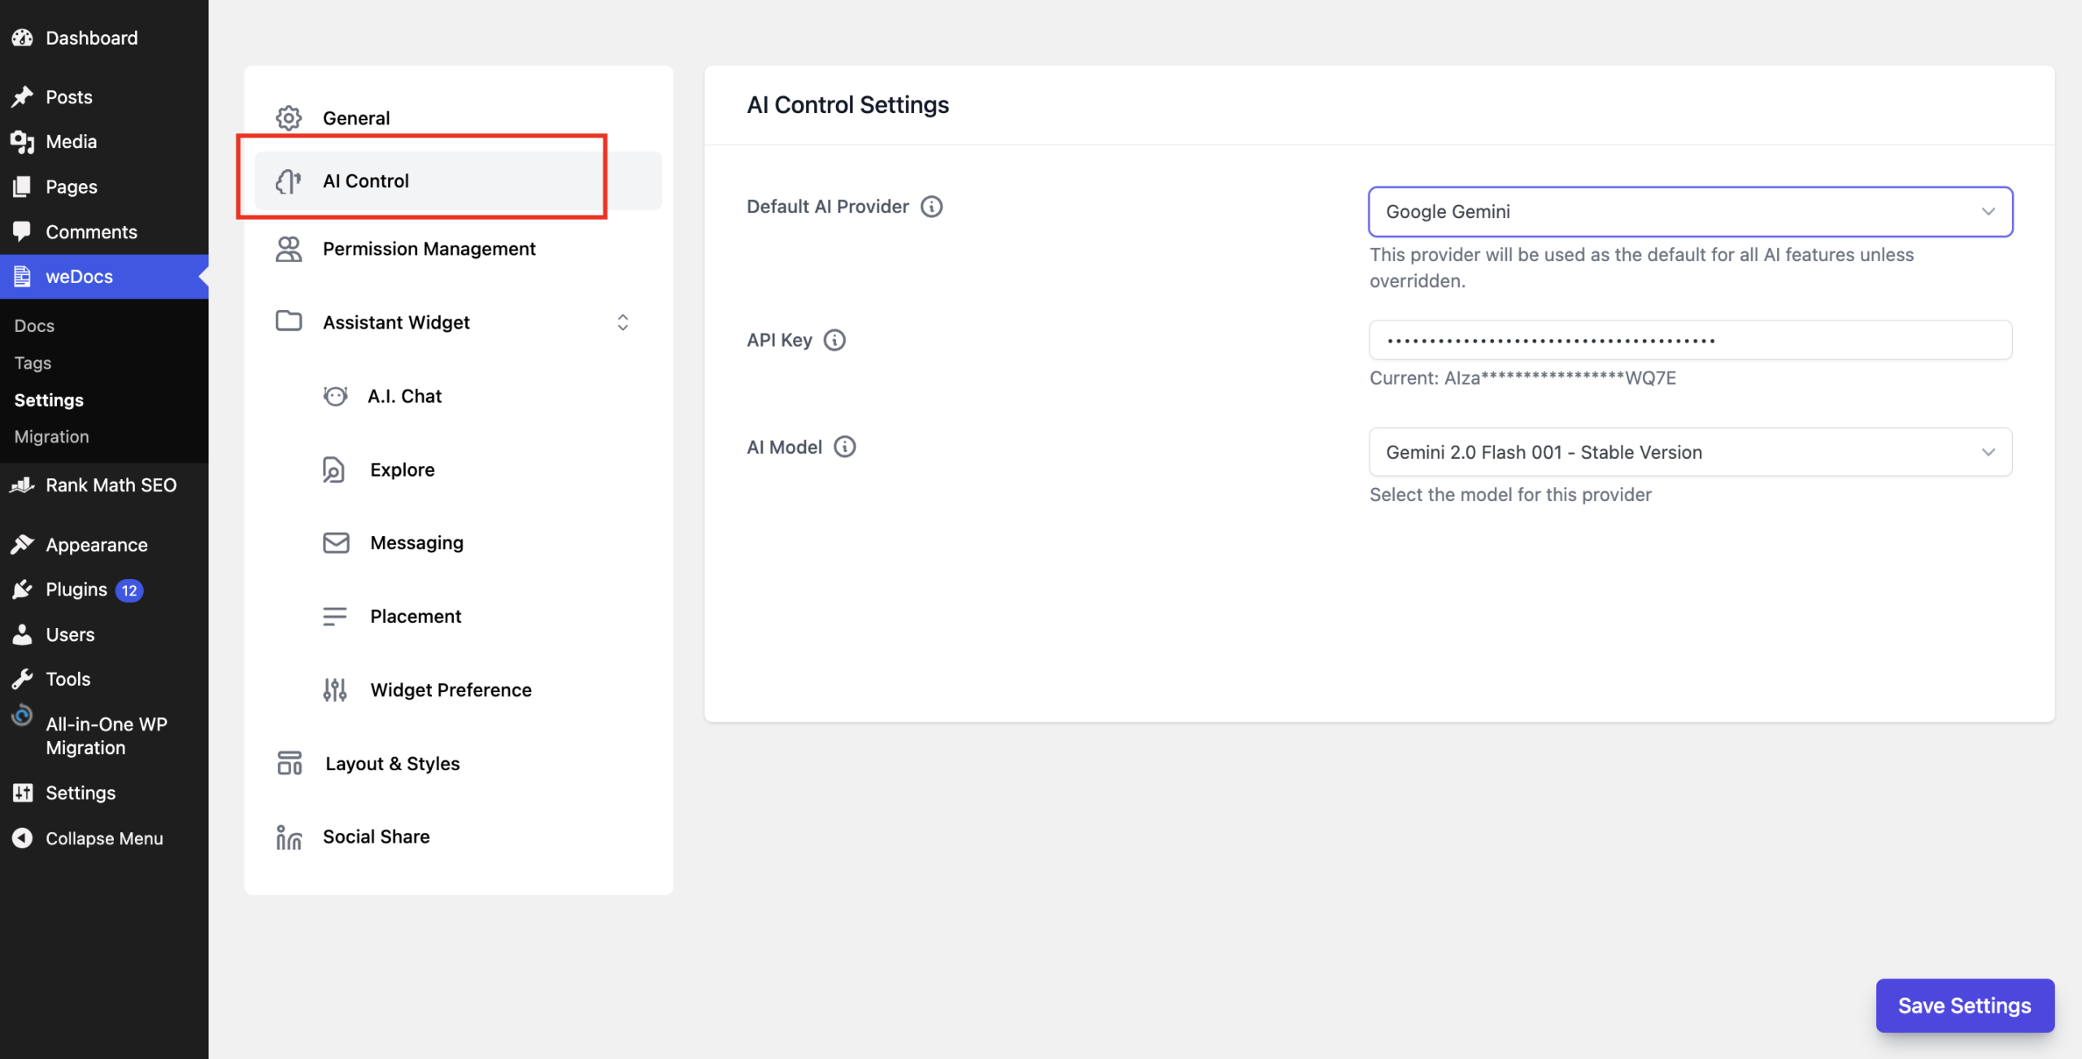Open the Widget Preference sliders icon

pos(335,689)
